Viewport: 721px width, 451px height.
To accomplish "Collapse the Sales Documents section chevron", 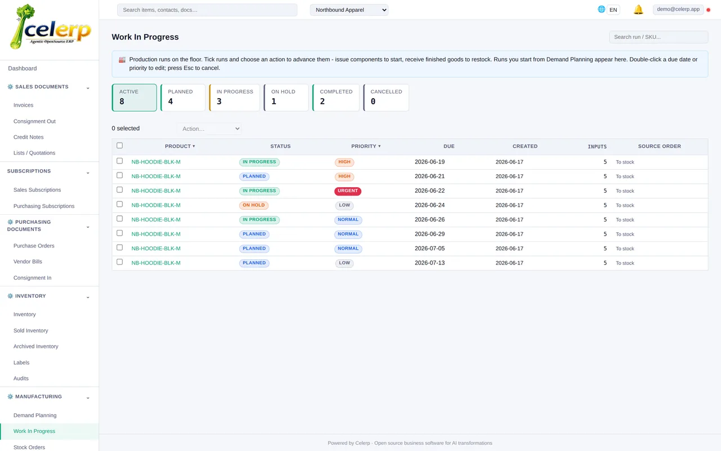I will 88,87.
